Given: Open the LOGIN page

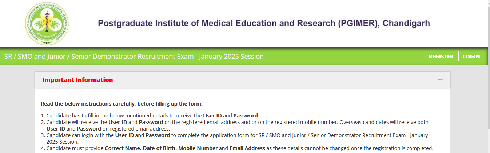Looking at the screenshot, I should coord(471,57).
